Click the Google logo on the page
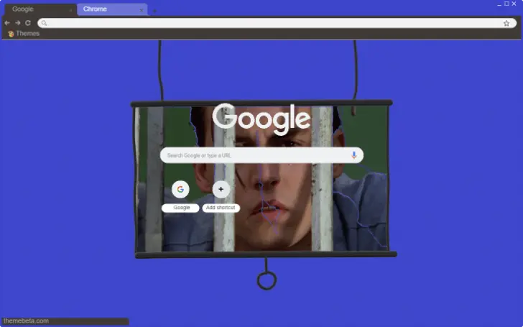 [x=261, y=119]
